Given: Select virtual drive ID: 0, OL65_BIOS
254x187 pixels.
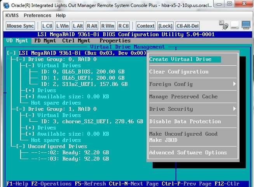Looking at the screenshot, I should pyautogui.click(x=83, y=72).
